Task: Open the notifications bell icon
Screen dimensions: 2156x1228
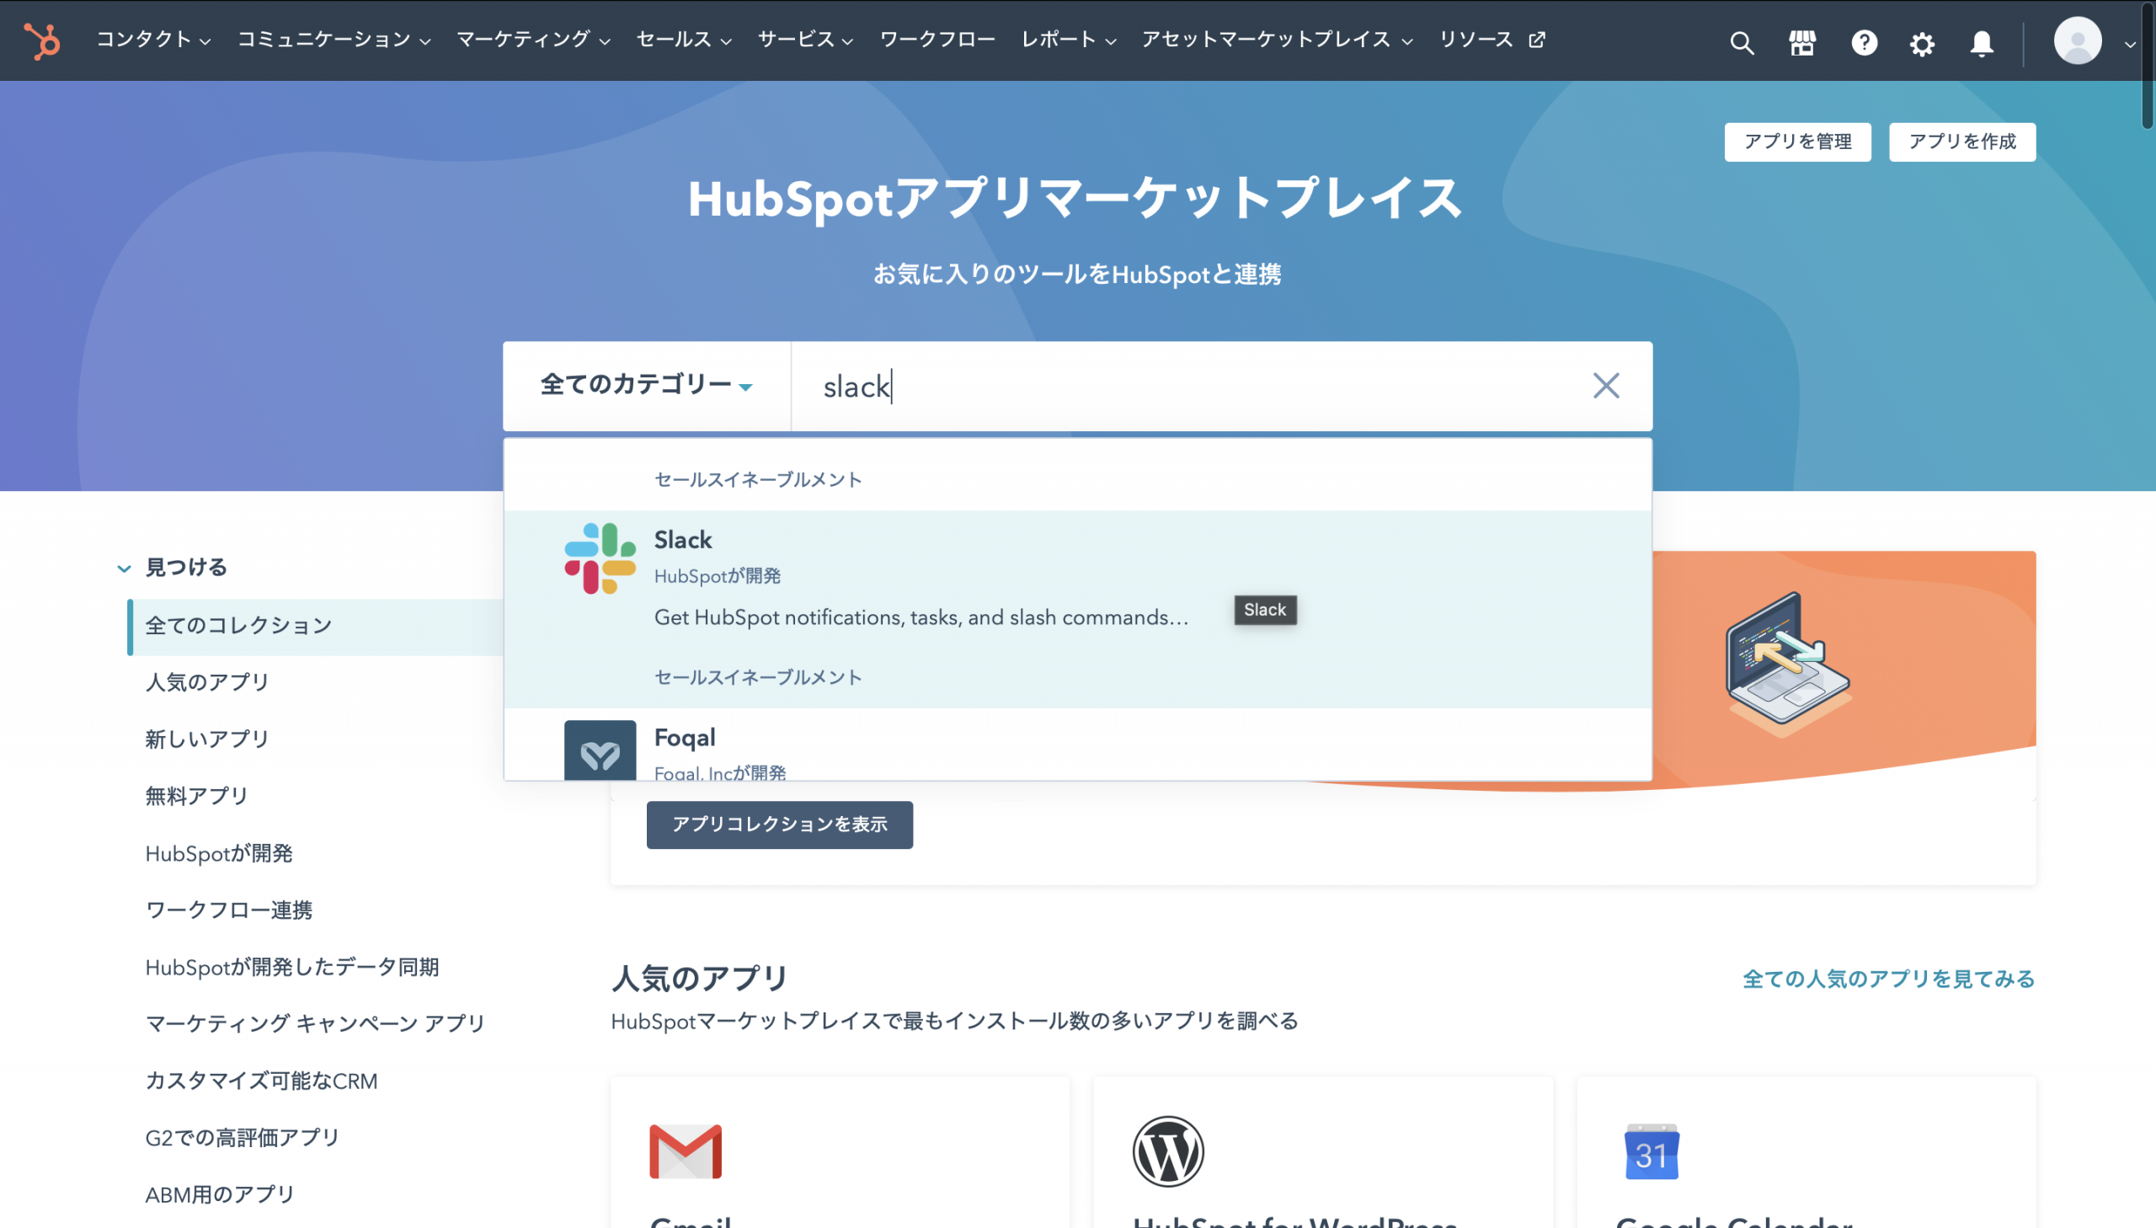Action: [x=1982, y=43]
